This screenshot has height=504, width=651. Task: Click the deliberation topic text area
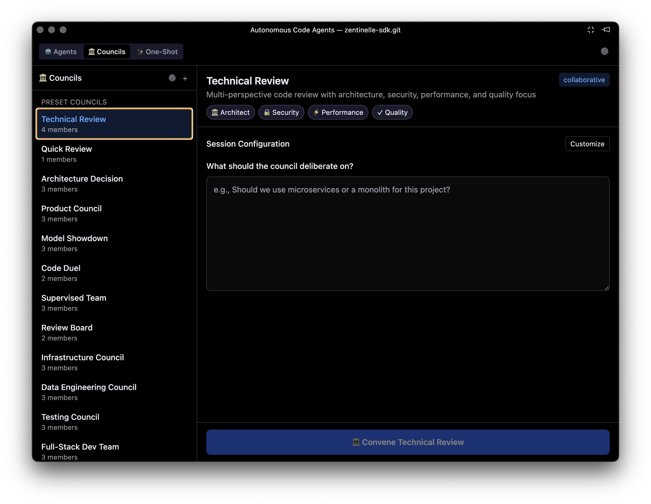tap(408, 232)
